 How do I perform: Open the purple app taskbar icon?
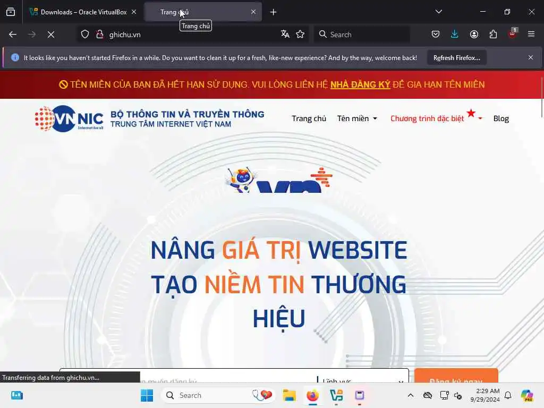(360, 395)
